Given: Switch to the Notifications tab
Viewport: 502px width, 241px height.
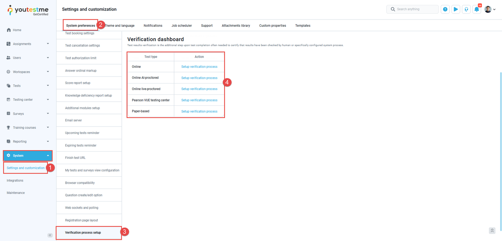Looking at the screenshot, I should (x=153, y=26).
